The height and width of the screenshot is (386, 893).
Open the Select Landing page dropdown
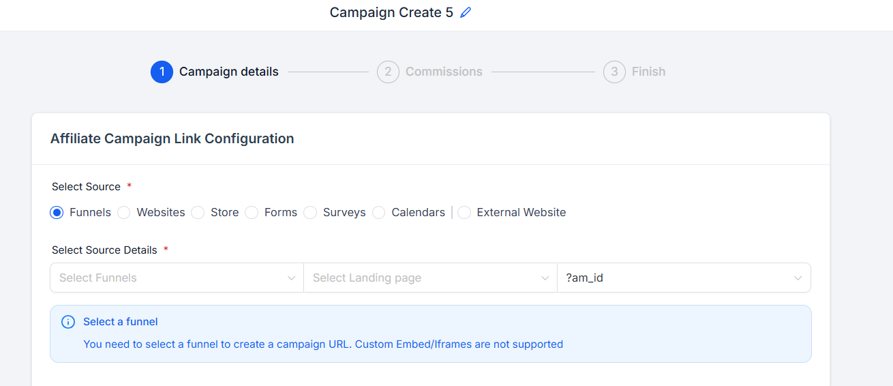coord(430,278)
